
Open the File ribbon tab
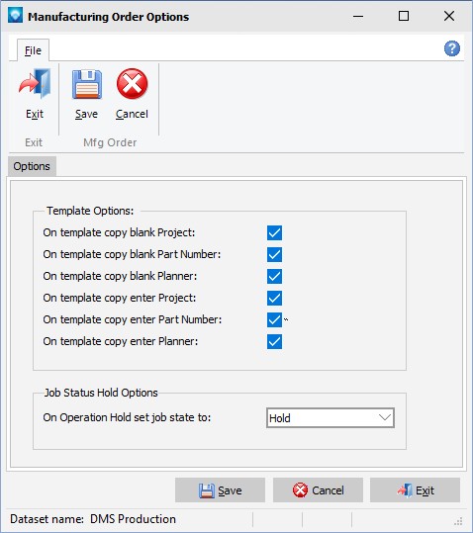33,50
